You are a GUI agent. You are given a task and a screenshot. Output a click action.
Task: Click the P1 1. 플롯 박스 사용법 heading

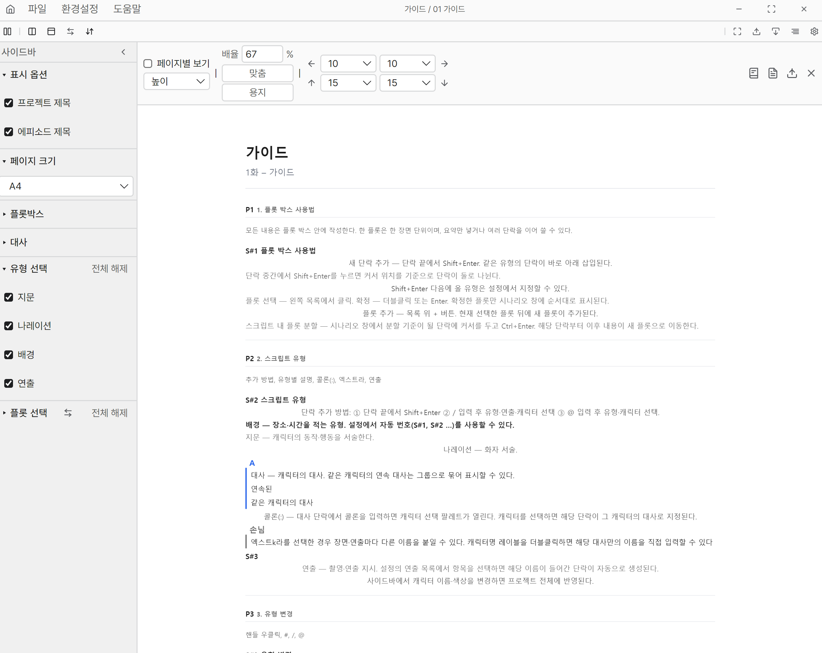coord(280,210)
